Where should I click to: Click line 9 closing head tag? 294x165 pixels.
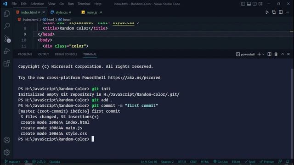click(46, 34)
